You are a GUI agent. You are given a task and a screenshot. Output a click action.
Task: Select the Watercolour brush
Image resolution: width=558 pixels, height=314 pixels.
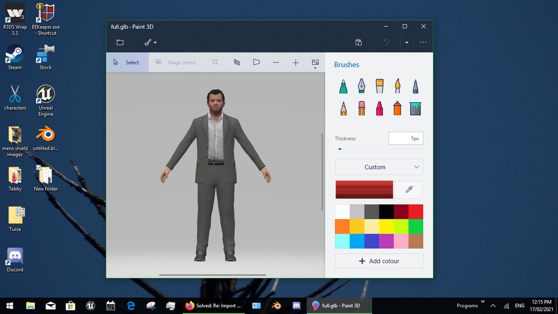(x=398, y=86)
